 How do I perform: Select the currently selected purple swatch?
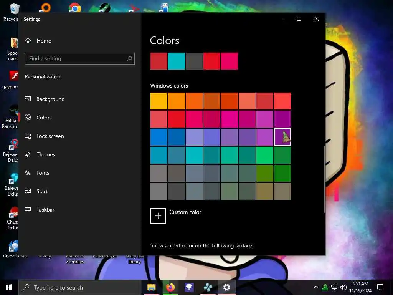(x=282, y=137)
